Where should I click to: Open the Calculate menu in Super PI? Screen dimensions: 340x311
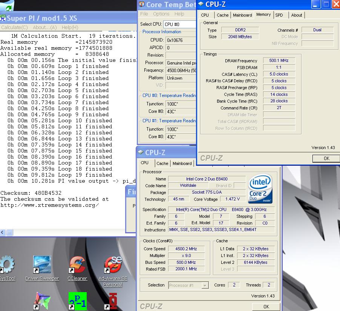14,28
